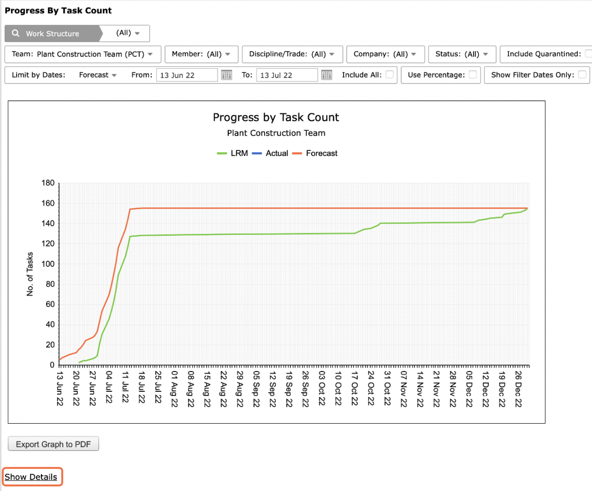Enable the Include All checkbox
This screenshot has width=592, height=491.
point(390,74)
